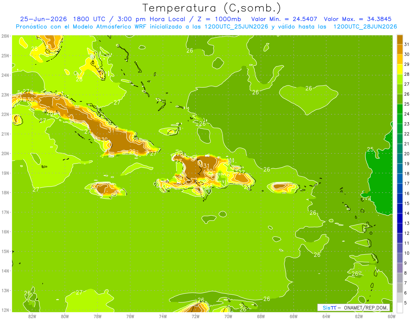
Task: Click the '70W' longitude axis label
Action: pos(228,316)
